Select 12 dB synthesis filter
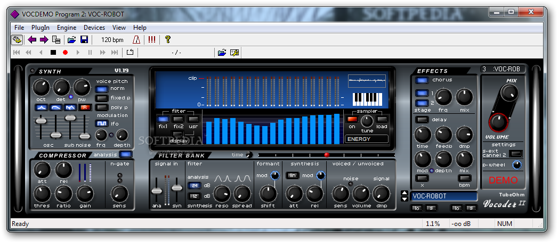Screen dimensions: 558x243 (x=195, y=196)
